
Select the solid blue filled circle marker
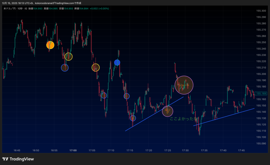pyautogui.click(x=117, y=62)
